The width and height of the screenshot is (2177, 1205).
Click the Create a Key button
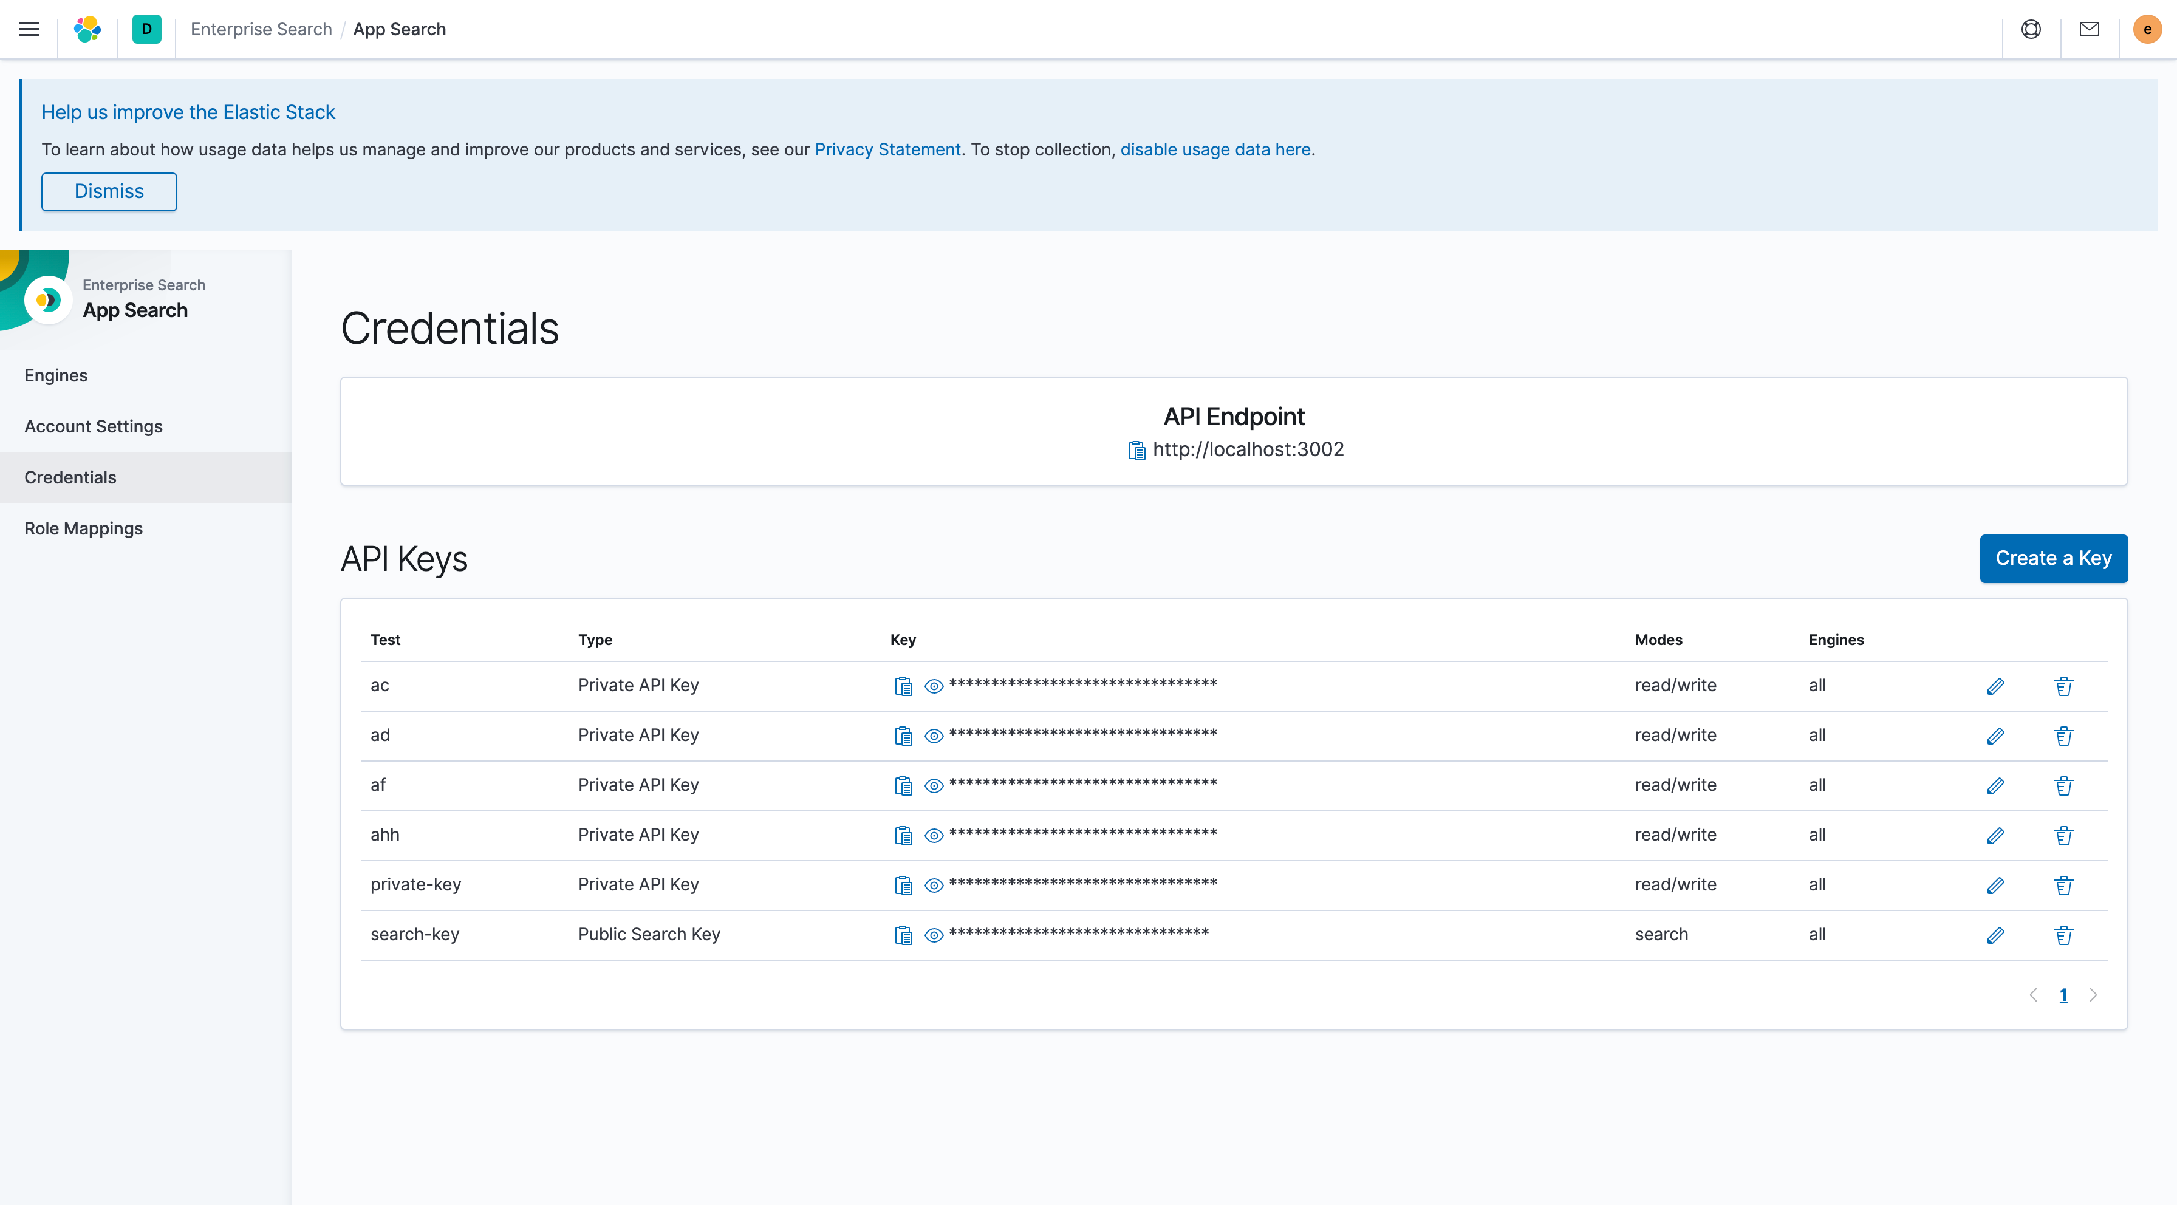coord(2052,559)
